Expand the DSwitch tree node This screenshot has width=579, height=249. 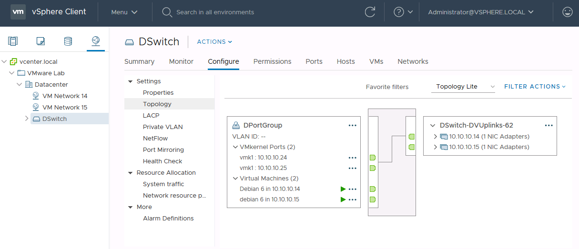click(27, 119)
